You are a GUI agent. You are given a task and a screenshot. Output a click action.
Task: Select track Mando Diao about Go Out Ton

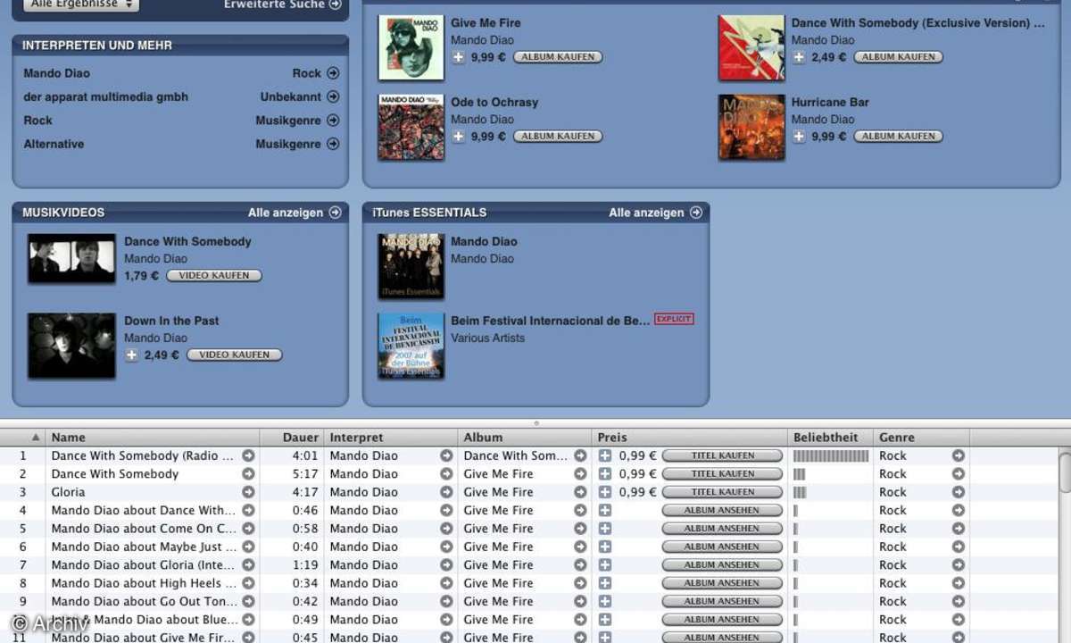tap(145, 602)
